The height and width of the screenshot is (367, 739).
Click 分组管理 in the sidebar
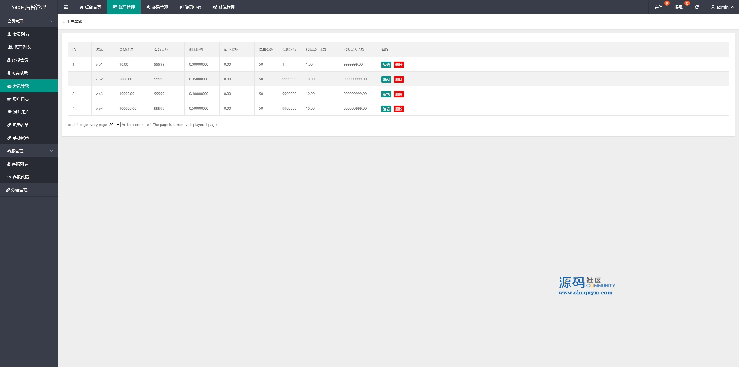pyautogui.click(x=19, y=190)
